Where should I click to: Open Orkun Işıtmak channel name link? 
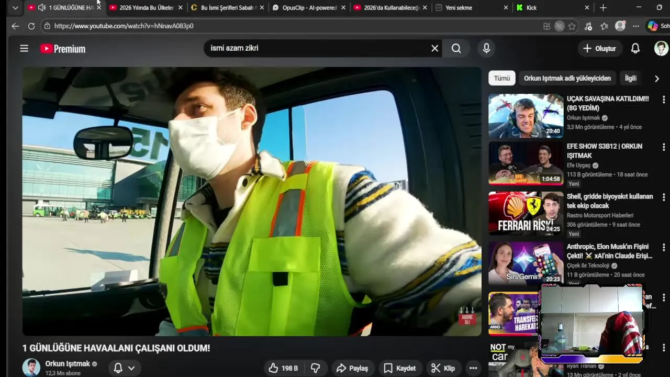pos(68,363)
